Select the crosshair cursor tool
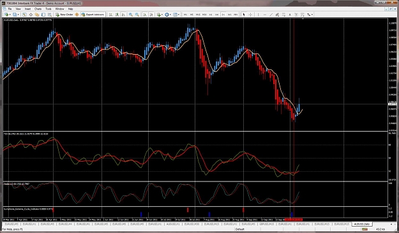 (x=250, y=15)
